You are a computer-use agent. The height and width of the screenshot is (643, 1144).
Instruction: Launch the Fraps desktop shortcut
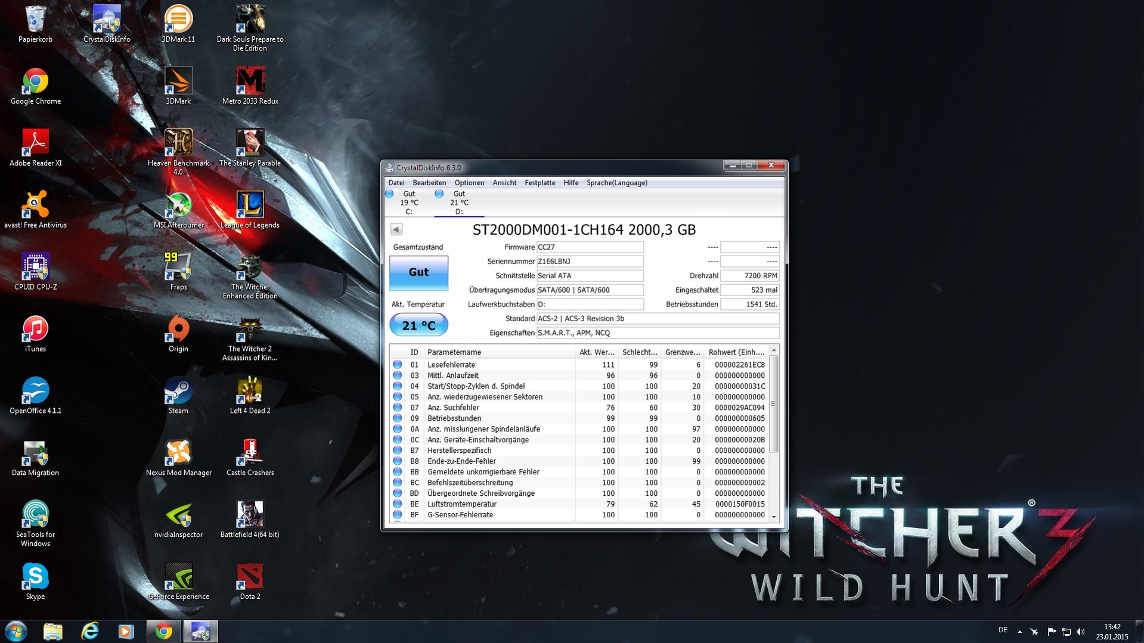[x=178, y=272]
